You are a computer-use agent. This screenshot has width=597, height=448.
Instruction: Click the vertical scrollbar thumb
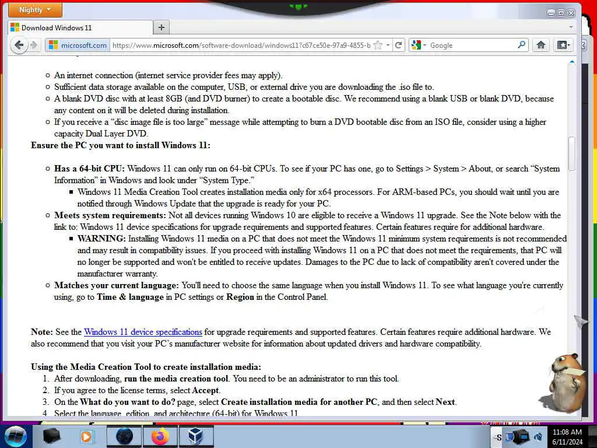571,153
